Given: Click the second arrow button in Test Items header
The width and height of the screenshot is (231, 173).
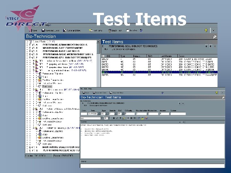Looking at the screenshot, I should click(x=210, y=46).
